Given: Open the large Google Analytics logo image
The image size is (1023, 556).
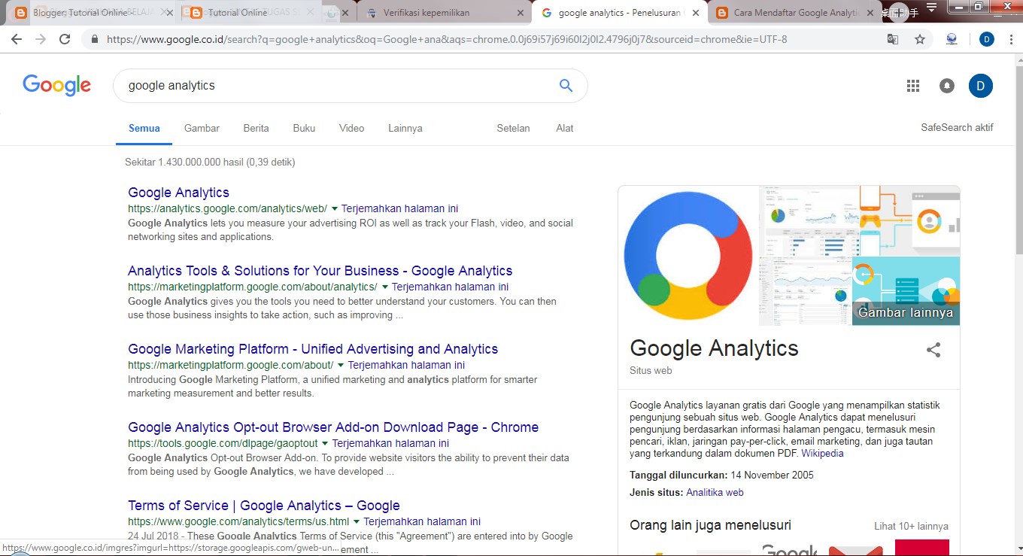Looking at the screenshot, I should [x=688, y=256].
